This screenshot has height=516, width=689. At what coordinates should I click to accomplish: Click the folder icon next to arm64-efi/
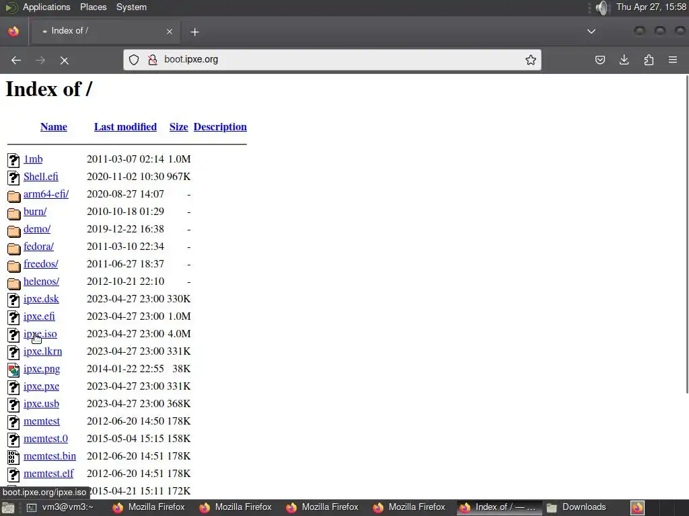[13, 196]
